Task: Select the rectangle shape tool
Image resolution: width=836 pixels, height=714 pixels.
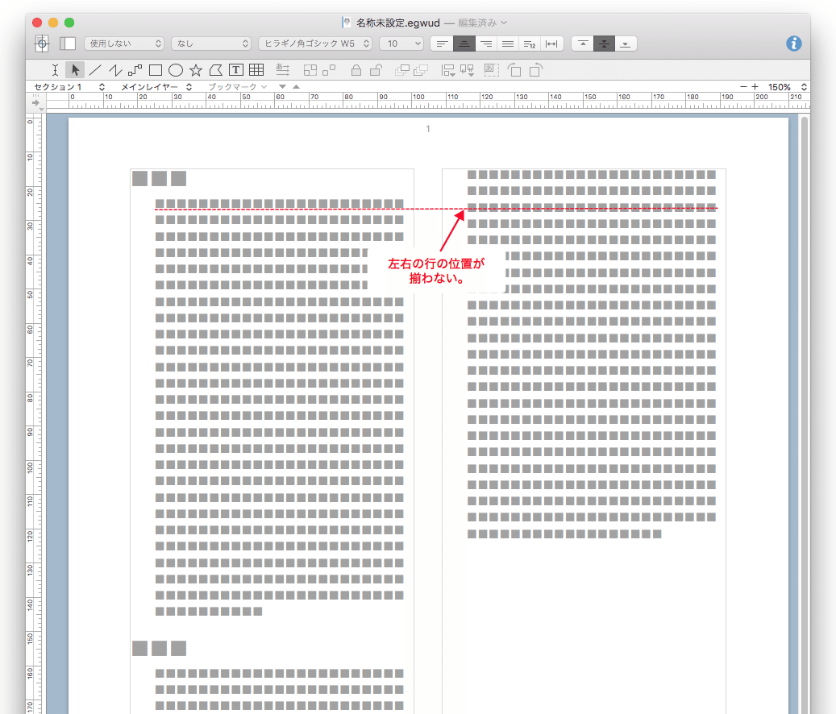Action: [155, 70]
